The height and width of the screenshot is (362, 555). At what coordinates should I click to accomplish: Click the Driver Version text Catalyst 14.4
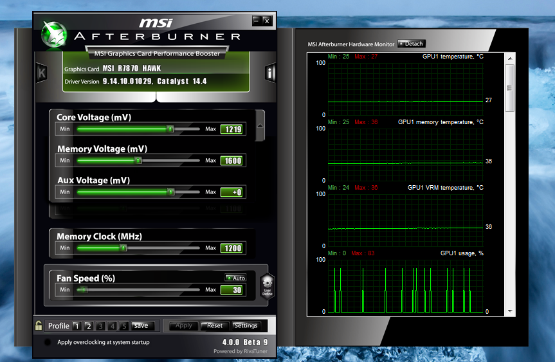tap(182, 81)
